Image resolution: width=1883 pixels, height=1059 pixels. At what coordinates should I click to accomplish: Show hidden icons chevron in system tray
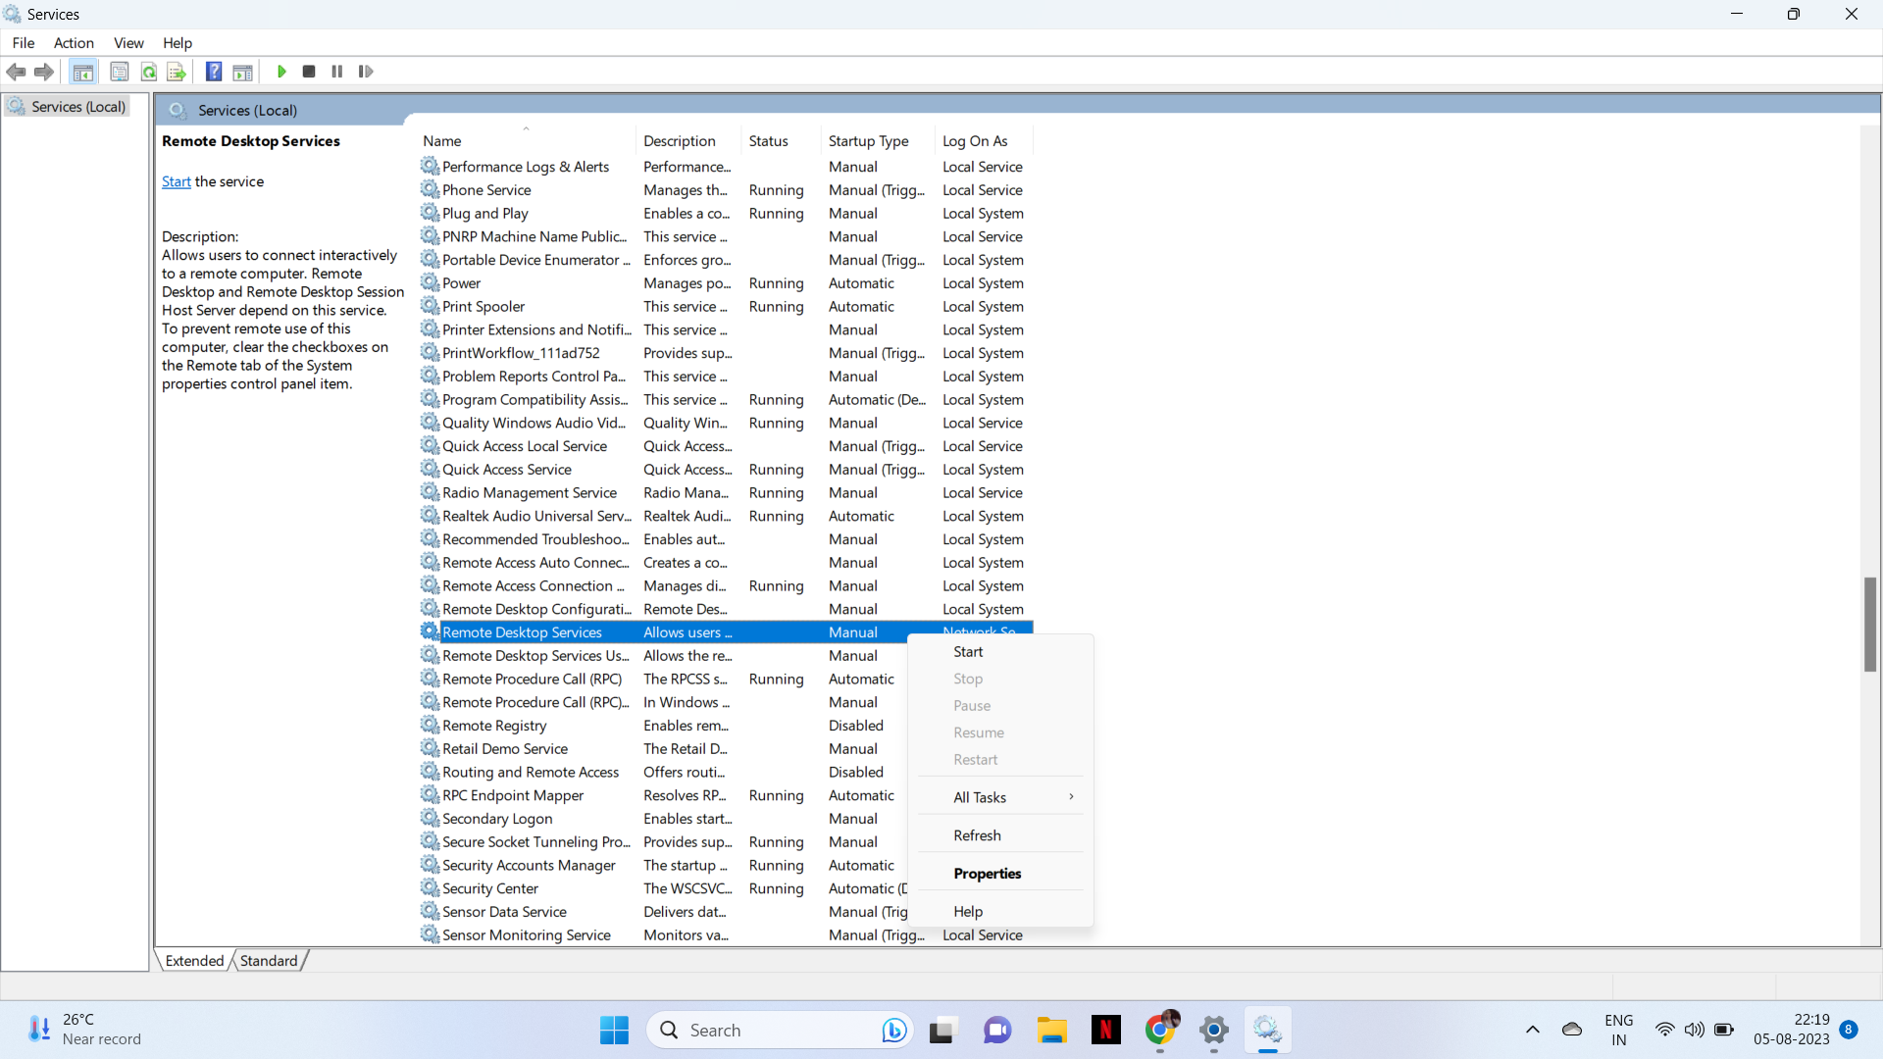click(1532, 1030)
